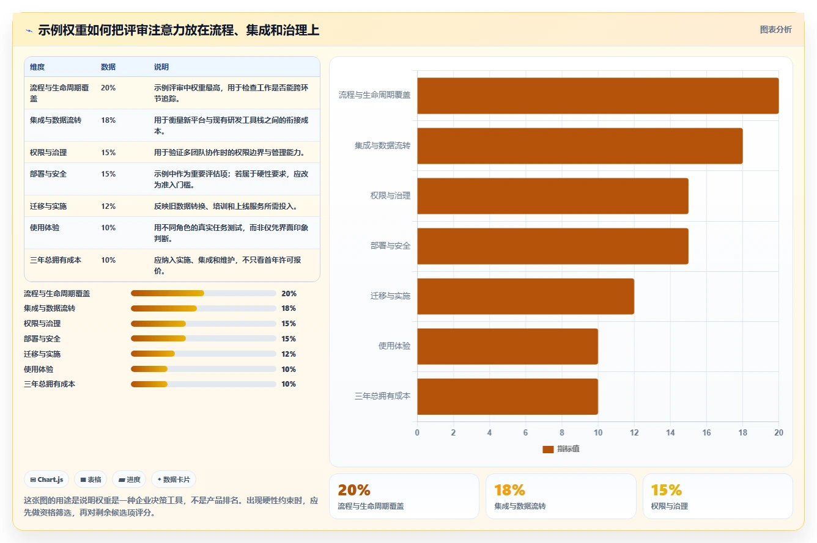The width and height of the screenshot is (817, 543).
Task: Click the 部署与安全 progress bar
Action: pyautogui.click(x=204, y=339)
